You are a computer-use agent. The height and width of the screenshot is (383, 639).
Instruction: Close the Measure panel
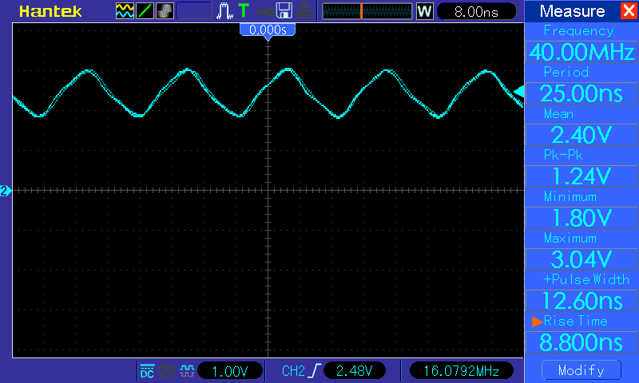point(628,11)
